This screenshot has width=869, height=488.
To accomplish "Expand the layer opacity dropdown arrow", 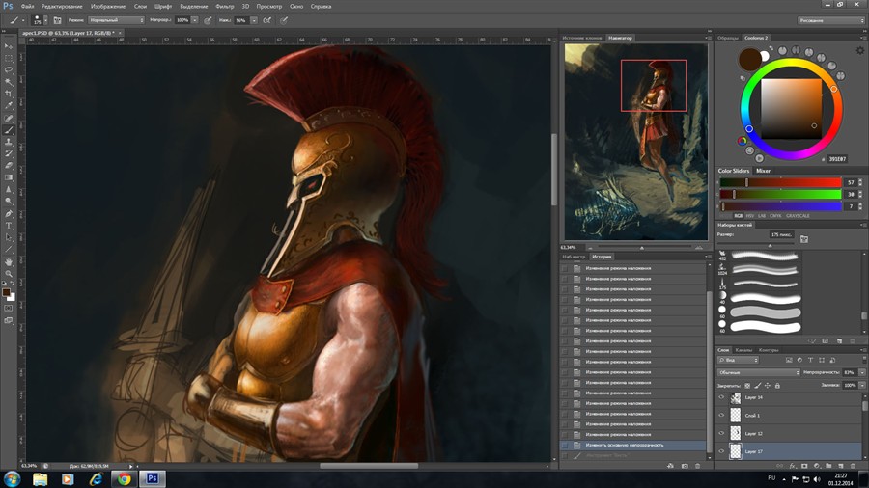I will [861, 372].
